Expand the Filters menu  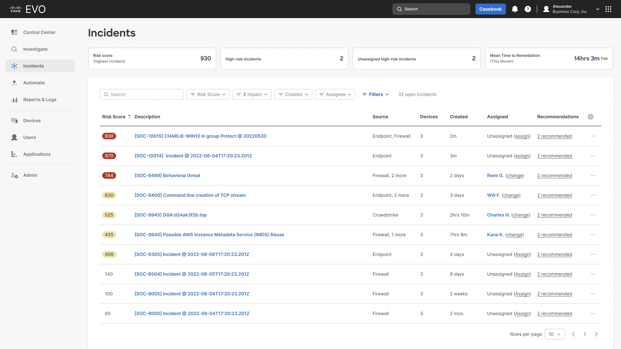(x=376, y=94)
